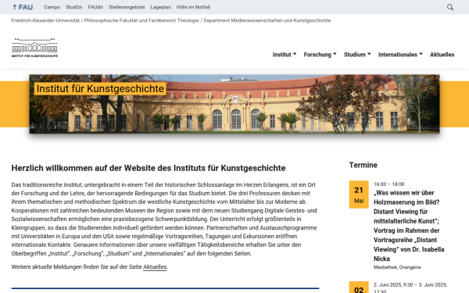Click the event time 16:00 – 18:00

coord(388,184)
